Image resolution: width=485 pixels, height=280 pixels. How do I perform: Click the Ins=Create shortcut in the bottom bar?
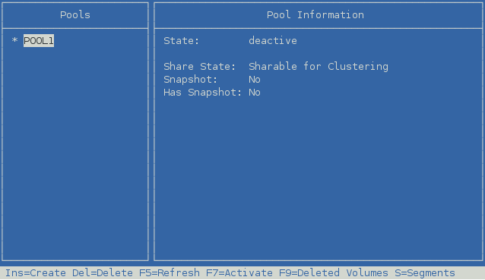(36, 273)
